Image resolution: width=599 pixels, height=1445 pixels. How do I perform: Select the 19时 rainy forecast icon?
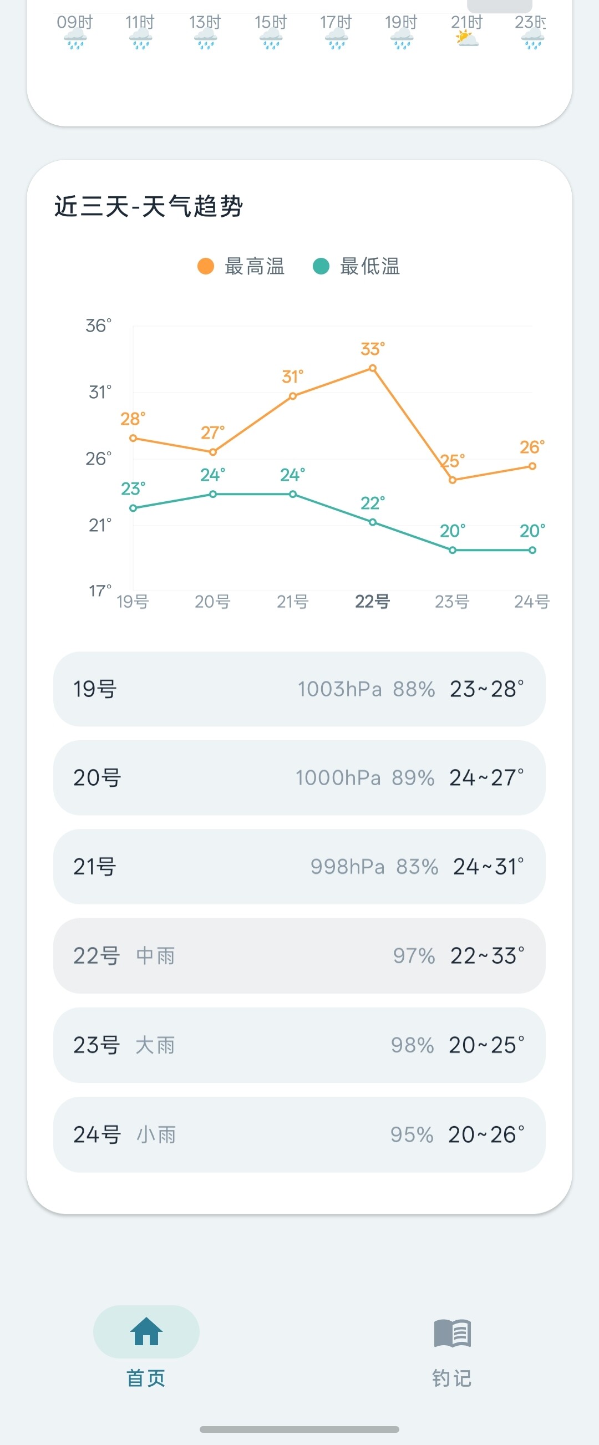coord(402,40)
